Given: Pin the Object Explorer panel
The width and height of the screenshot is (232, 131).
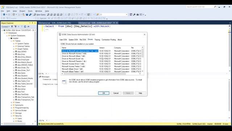Looking at the screenshot, I should click(x=32, y=23).
